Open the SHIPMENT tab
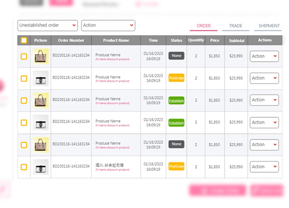The height and width of the screenshot is (208, 289). (269, 26)
